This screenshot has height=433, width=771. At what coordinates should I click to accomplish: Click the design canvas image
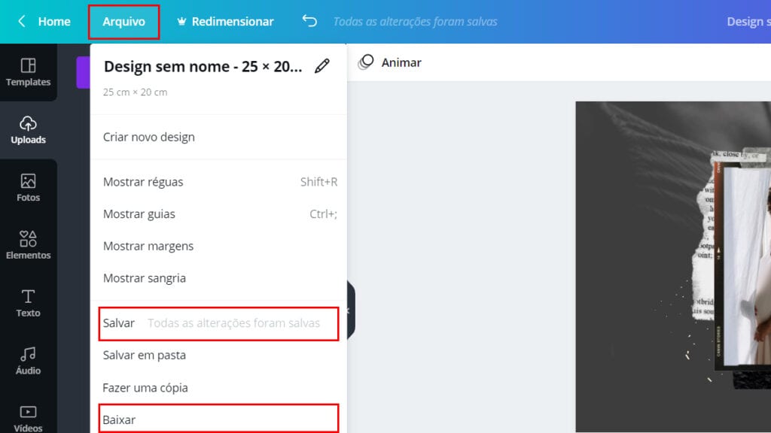pyautogui.click(x=673, y=267)
